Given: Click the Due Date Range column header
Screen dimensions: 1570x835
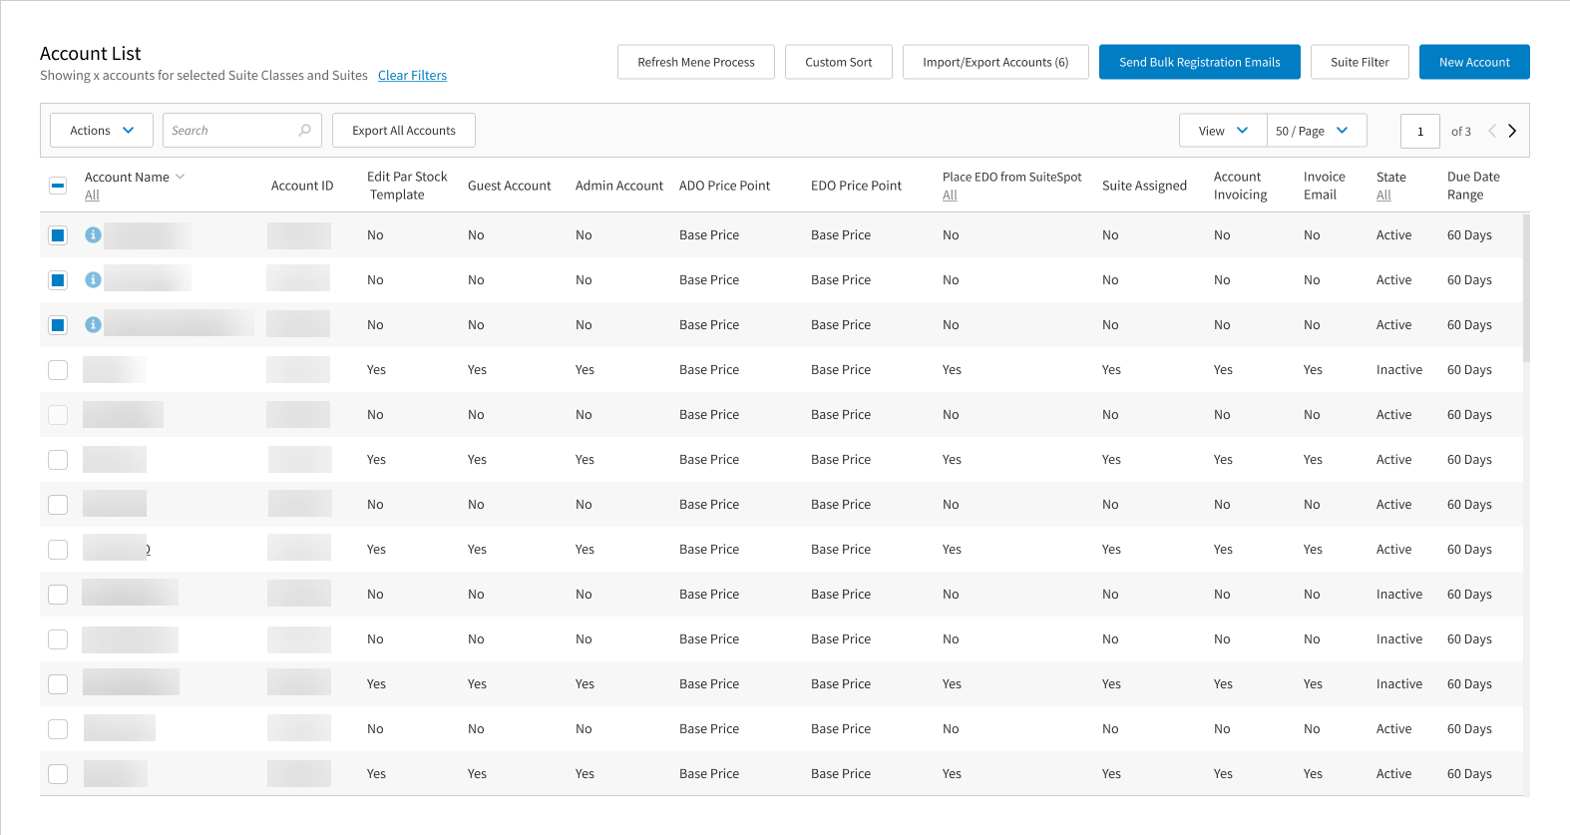Looking at the screenshot, I should (1473, 186).
